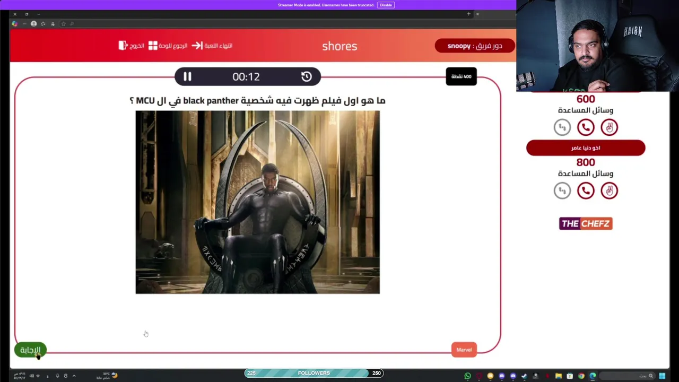The height and width of the screenshot is (382, 679).
Task: Open File Explorer from the taskbar
Action: click(x=559, y=376)
